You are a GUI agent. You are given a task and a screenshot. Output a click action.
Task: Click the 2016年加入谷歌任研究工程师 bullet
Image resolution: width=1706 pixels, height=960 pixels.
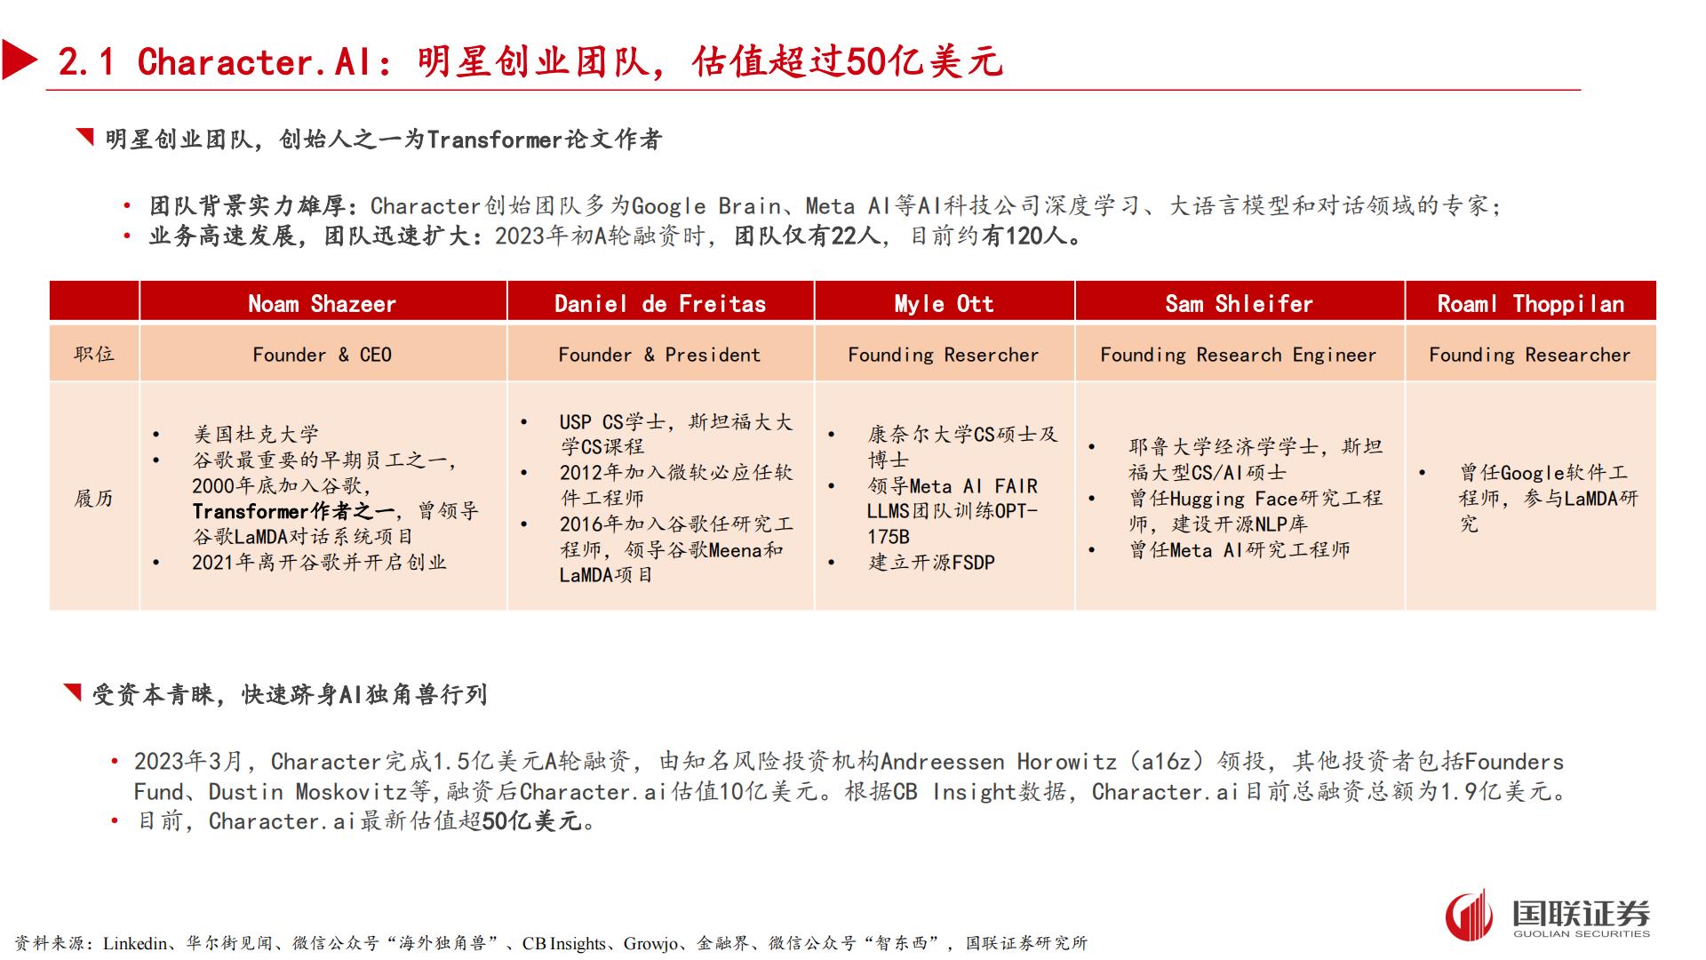tap(675, 549)
